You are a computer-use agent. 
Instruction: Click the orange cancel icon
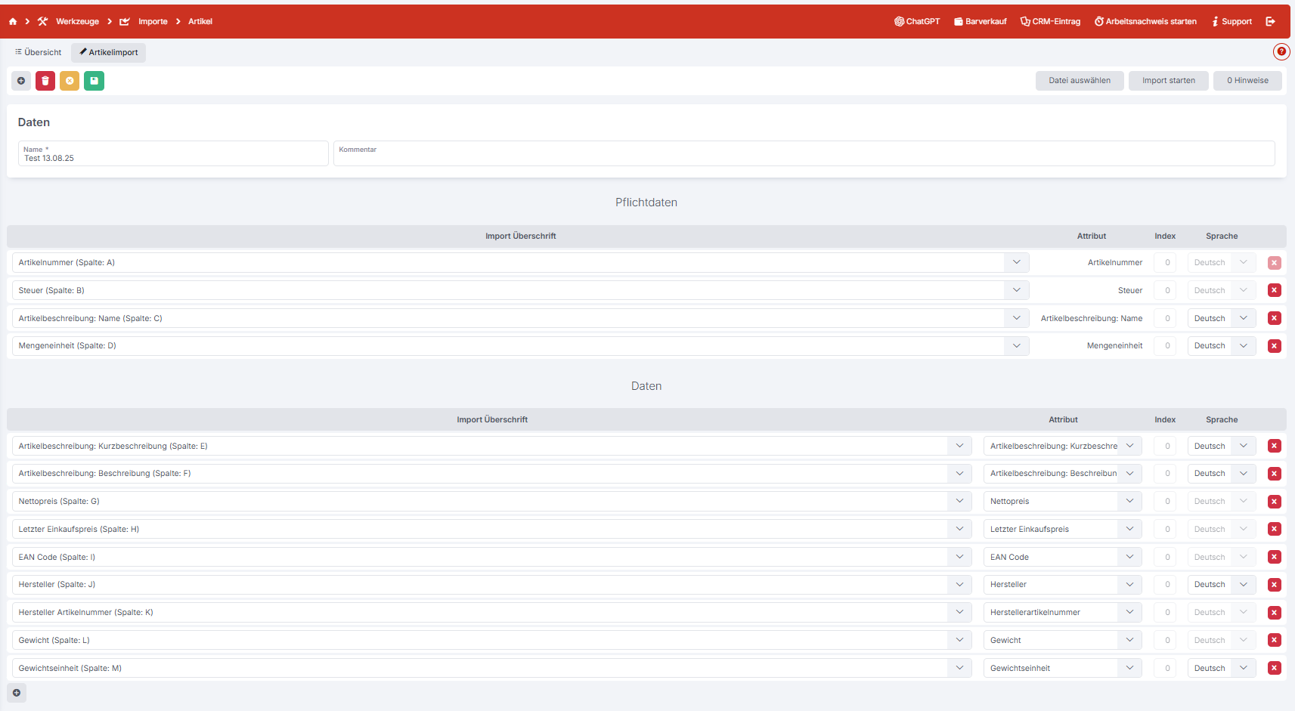tap(70, 81)
